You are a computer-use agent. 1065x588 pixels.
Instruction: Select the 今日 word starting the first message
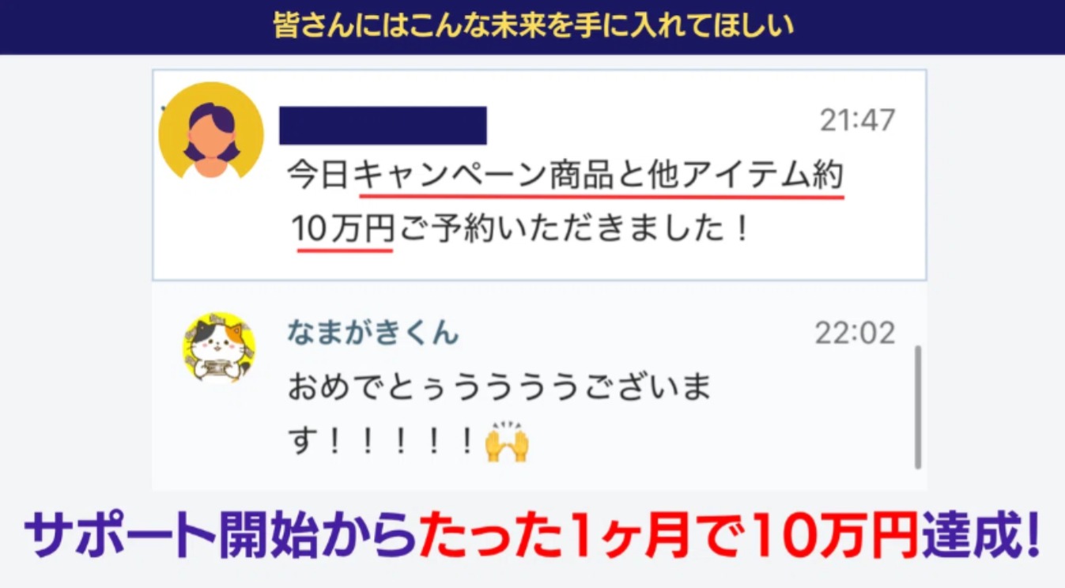[x=320, y=175]
